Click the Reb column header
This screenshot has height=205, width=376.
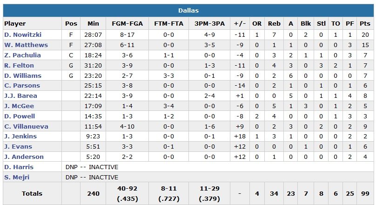[274, 24]
